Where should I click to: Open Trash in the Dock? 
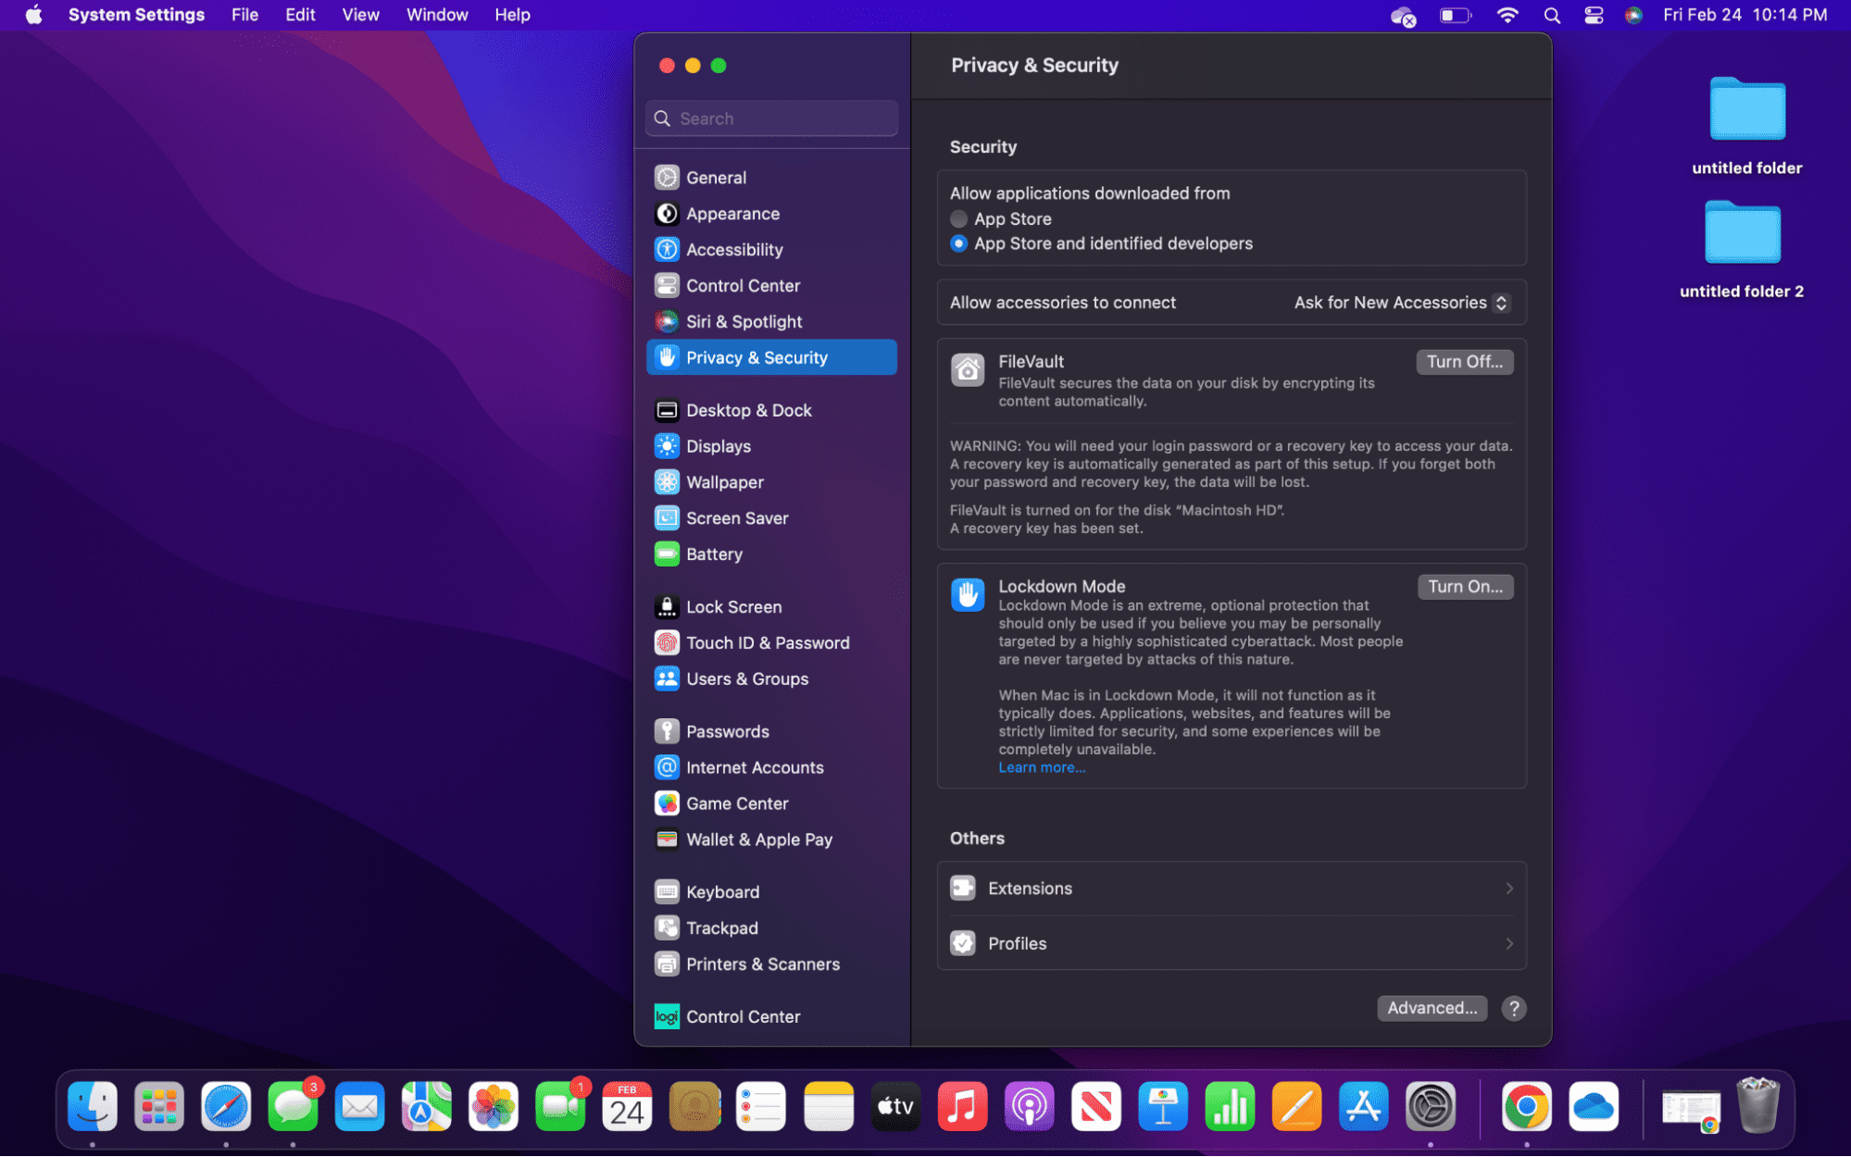[1757, 1107]
